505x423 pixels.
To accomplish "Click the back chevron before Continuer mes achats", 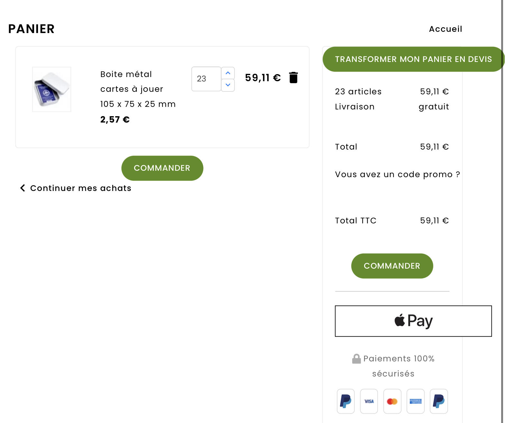I will (23, 188).
